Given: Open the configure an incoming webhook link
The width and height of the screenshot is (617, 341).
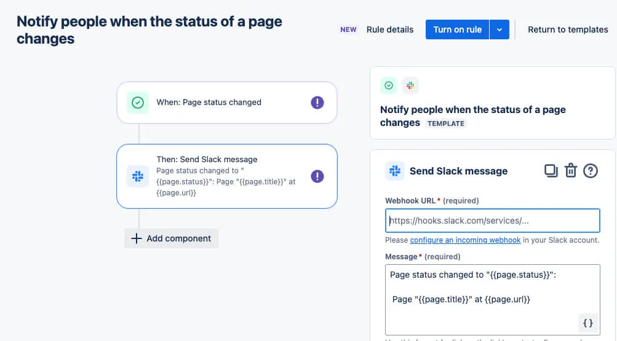Looking at the screenshot, I should (x=465, y=240).
